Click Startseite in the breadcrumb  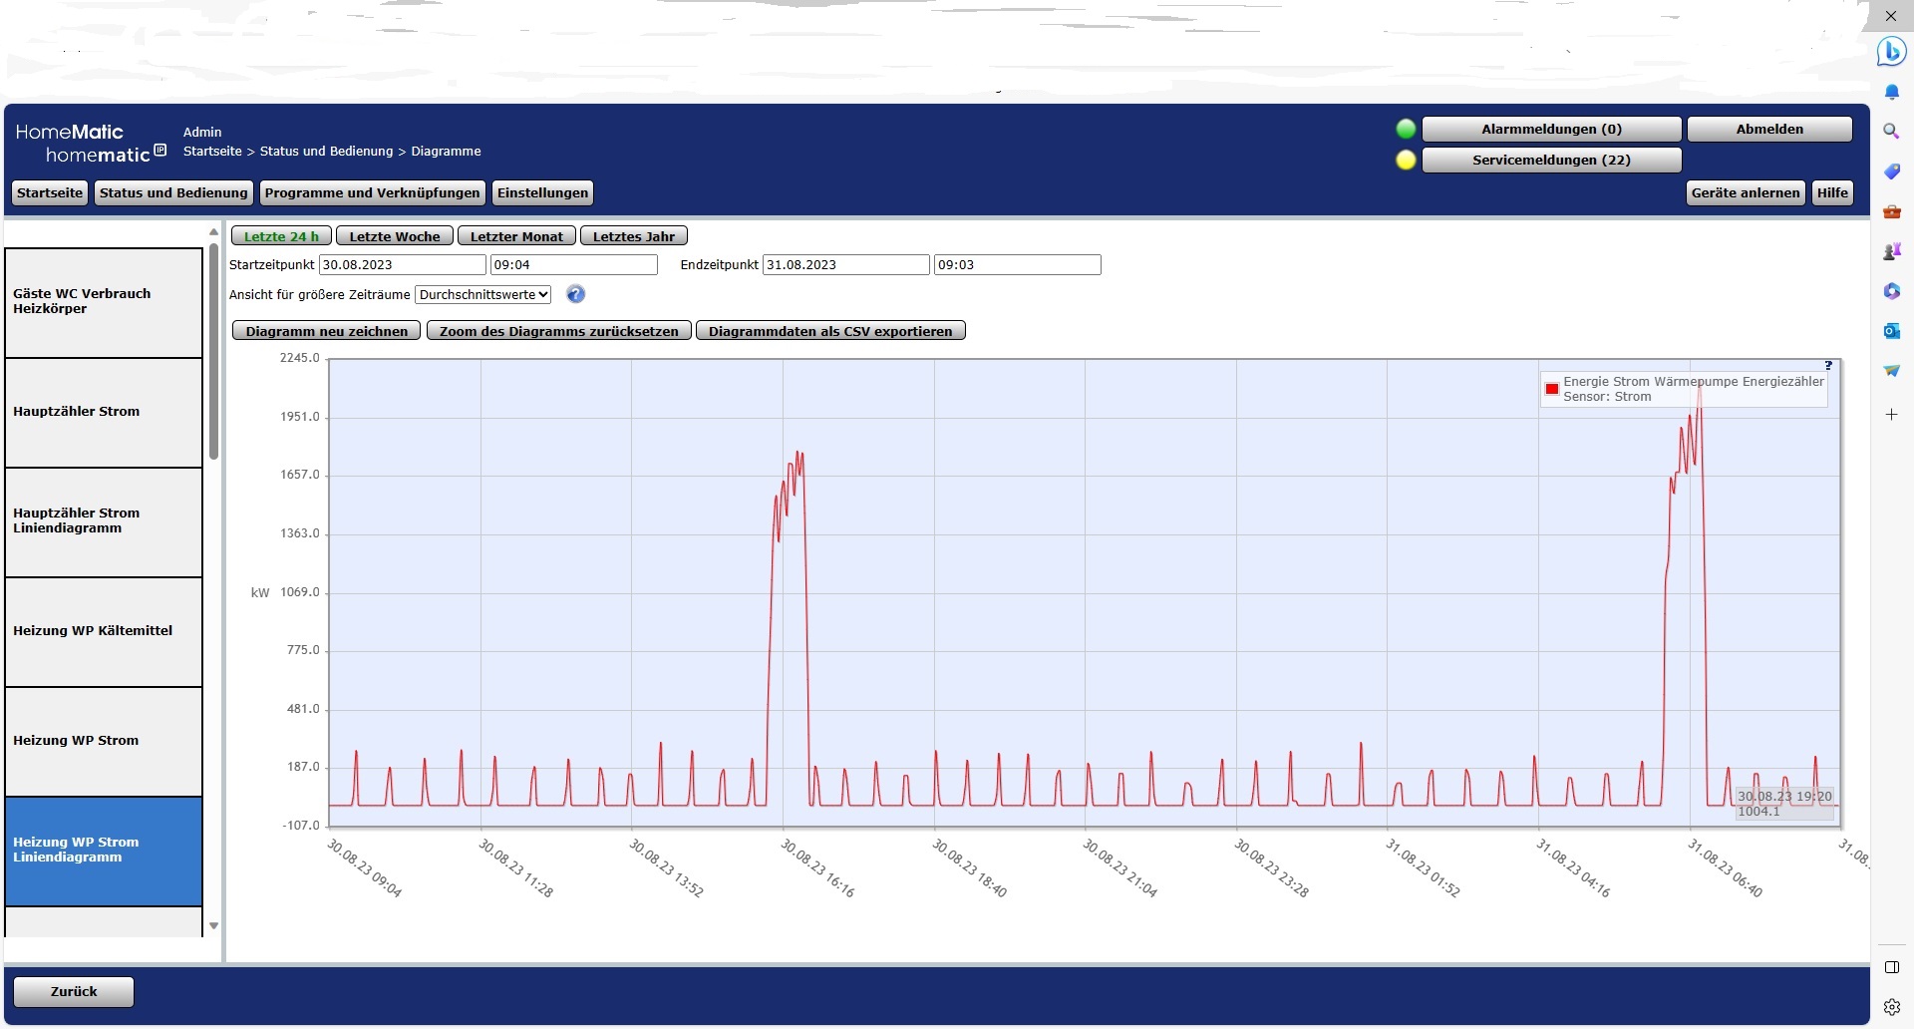pos(212,151)
